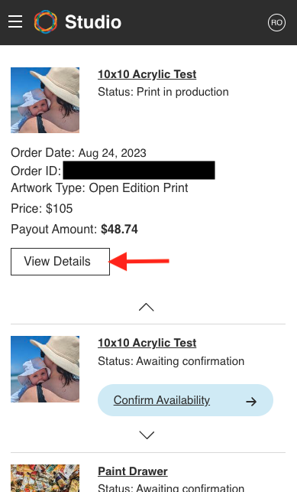Collapse the Print in production order details
Image resolution: width=297 pixels, height=492 pixels.
(x=146, y=307)
